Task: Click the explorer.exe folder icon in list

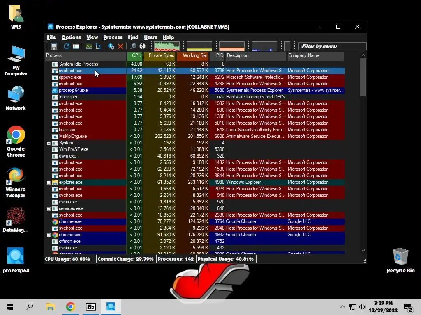Action: [55, 183]
